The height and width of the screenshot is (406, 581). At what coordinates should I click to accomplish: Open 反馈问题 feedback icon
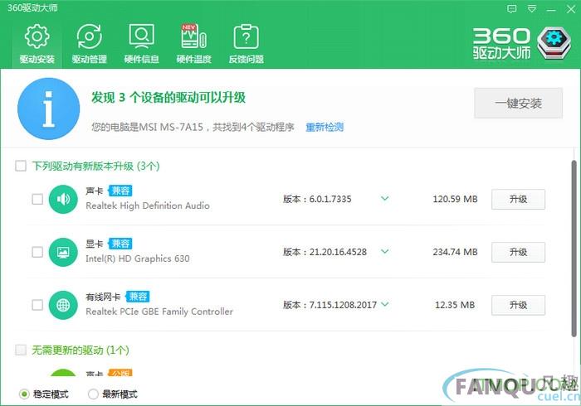[246, 43]
